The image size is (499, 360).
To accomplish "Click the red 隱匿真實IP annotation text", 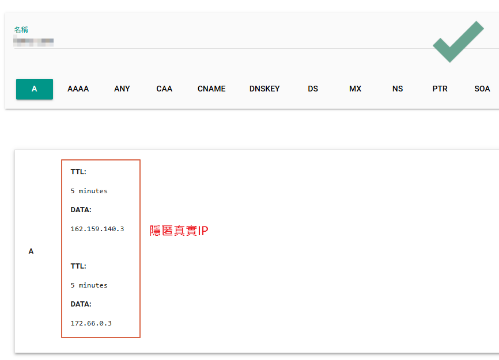I will coord(179,231).
